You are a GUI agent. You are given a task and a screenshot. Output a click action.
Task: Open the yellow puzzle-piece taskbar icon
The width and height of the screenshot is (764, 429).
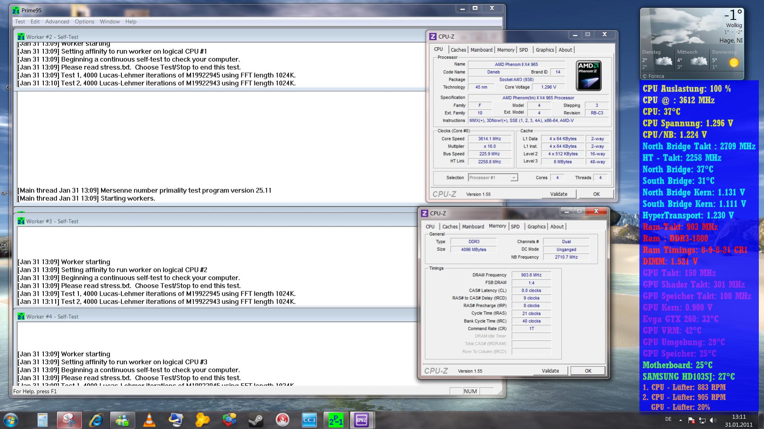pos(203,420)
